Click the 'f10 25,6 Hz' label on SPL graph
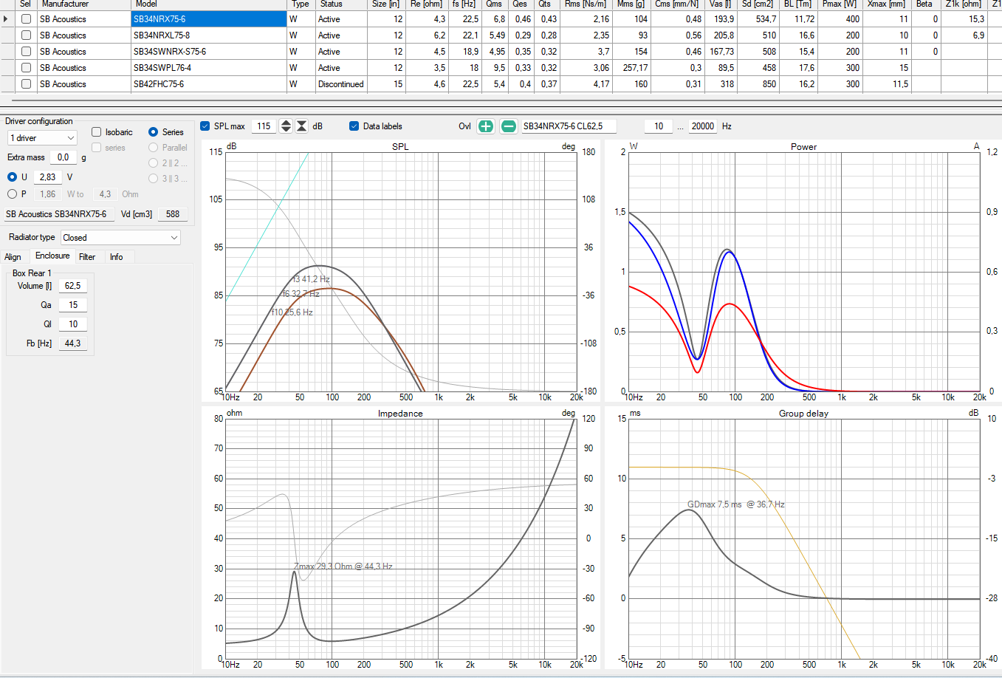The image size is (1002, 678). click(x=292, y=312)
